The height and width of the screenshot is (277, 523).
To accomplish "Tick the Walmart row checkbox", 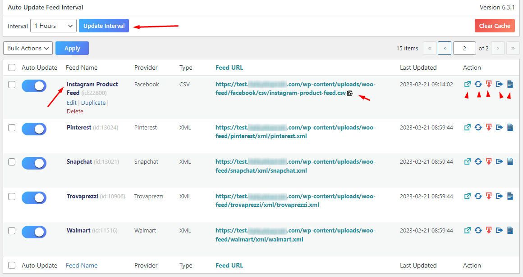I will [12, 231].
